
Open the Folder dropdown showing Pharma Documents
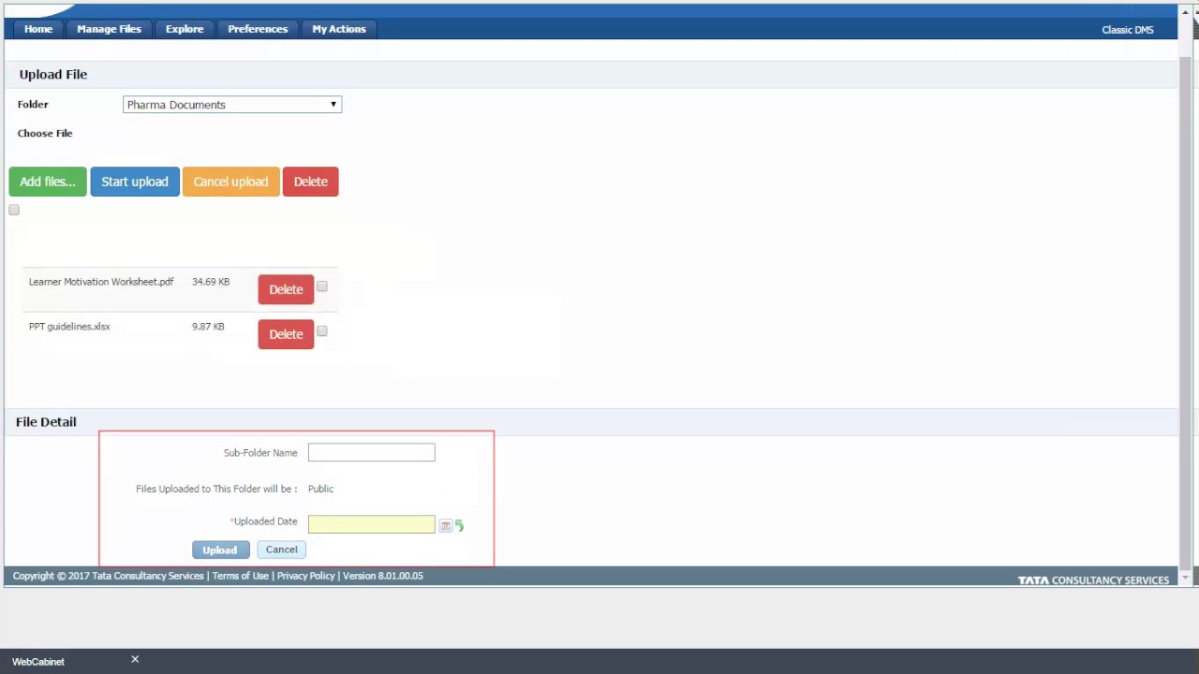pyautogui.click(x=232, y=105)
